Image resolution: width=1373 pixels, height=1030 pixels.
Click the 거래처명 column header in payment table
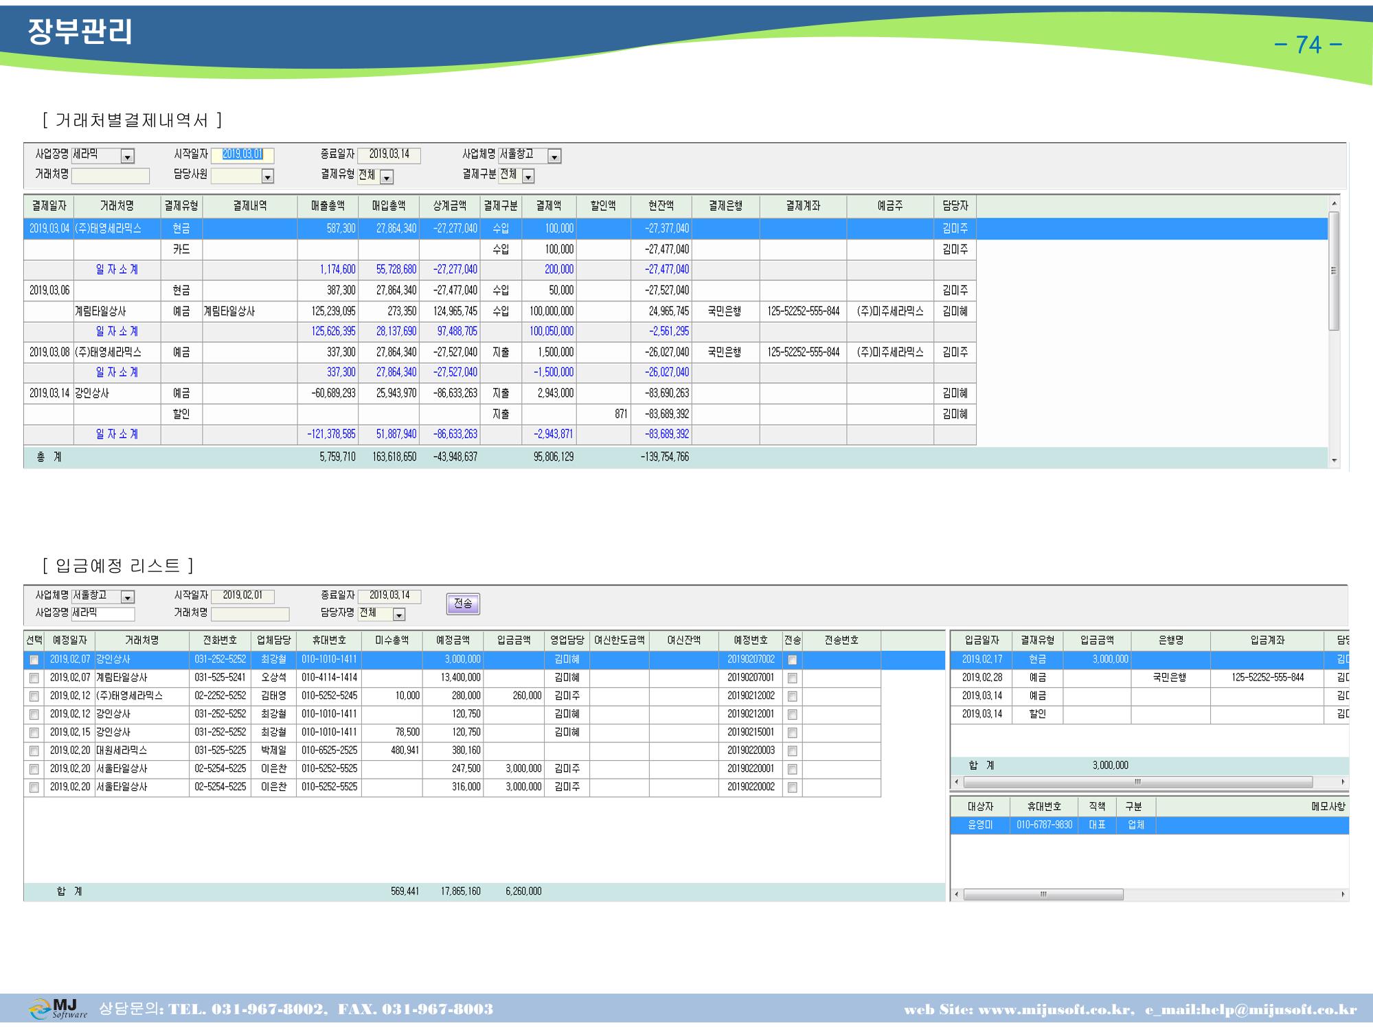tap(117, 206)
